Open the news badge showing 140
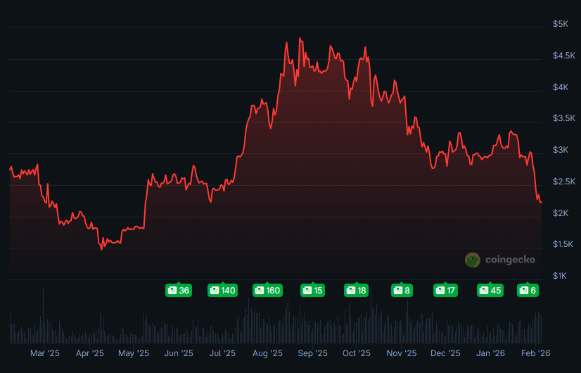 [223, 290]
